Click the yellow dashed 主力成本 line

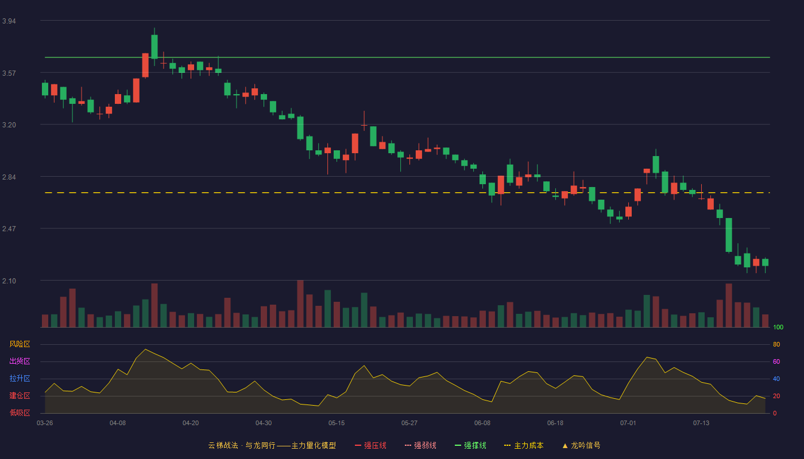click(x=407, y=193)
